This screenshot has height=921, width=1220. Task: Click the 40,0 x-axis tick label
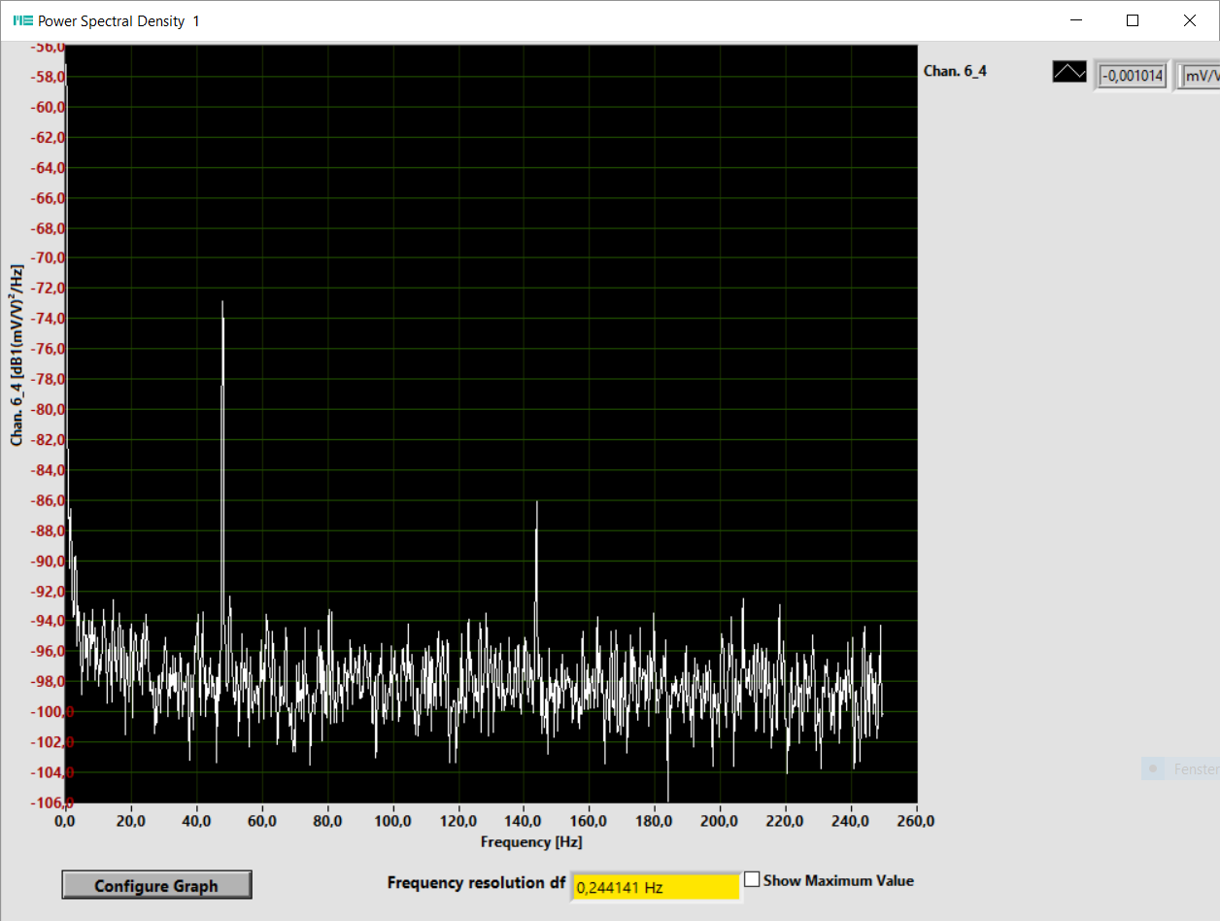(196, 821)
